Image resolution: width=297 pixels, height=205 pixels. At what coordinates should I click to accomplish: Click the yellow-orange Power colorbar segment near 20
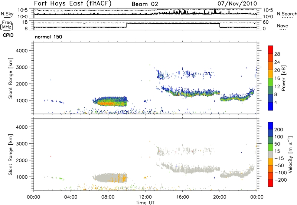coord(271,74)
